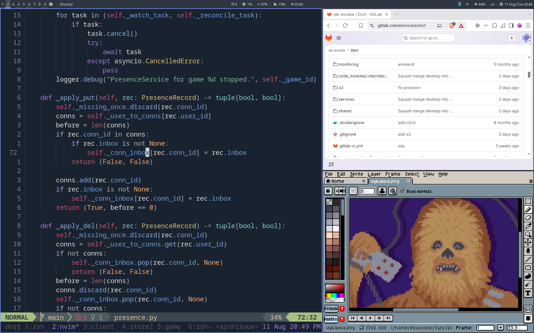Screen dimensions: 534x333
Task: Open the browser extensions puzzle icon
Action: 495,26
